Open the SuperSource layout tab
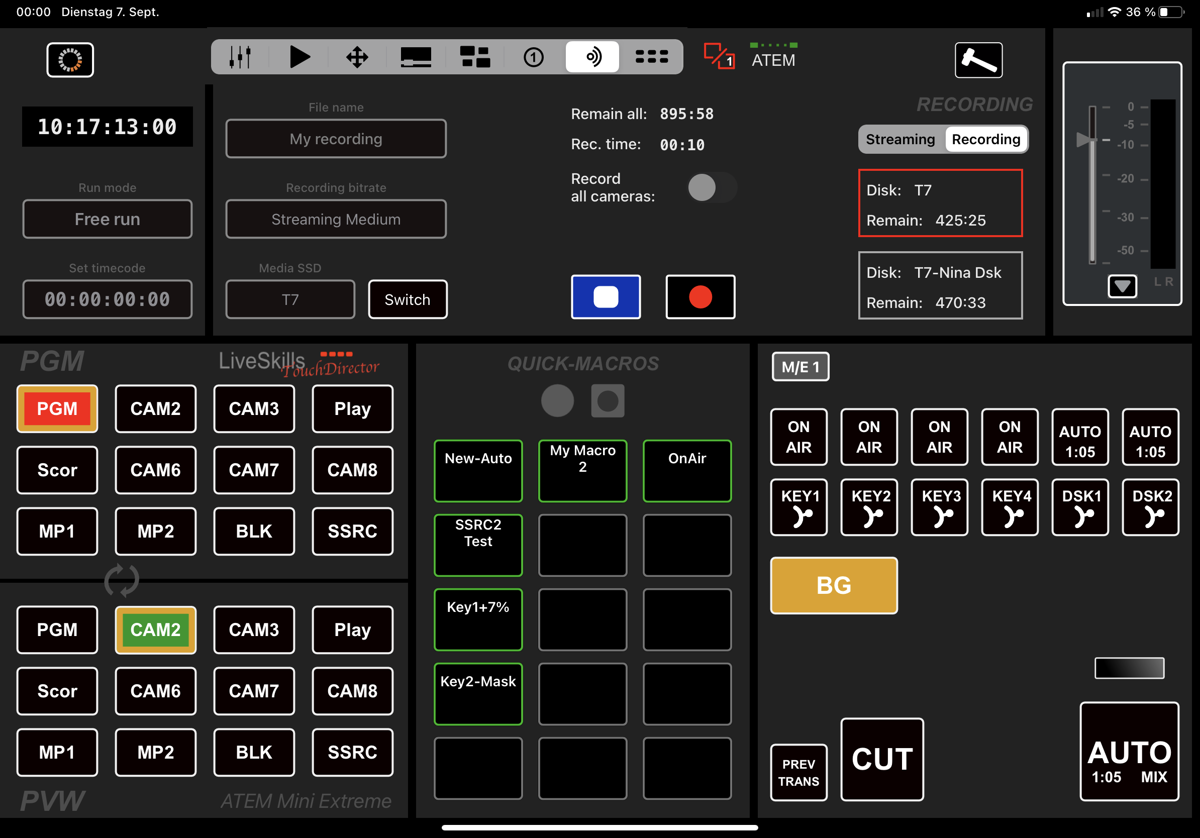1200x838 pixels. [474, 56]
